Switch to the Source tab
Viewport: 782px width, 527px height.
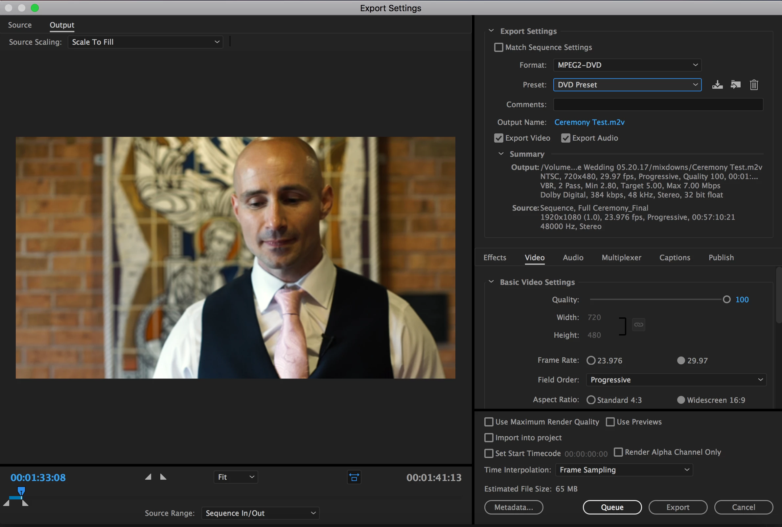coord(20,25)
